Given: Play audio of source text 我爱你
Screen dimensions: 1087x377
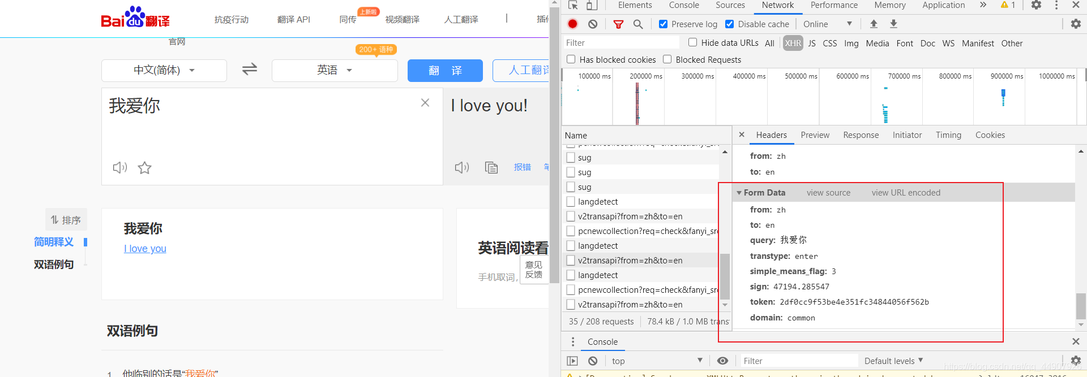Looking at the screenshot, I should point(120,167).
